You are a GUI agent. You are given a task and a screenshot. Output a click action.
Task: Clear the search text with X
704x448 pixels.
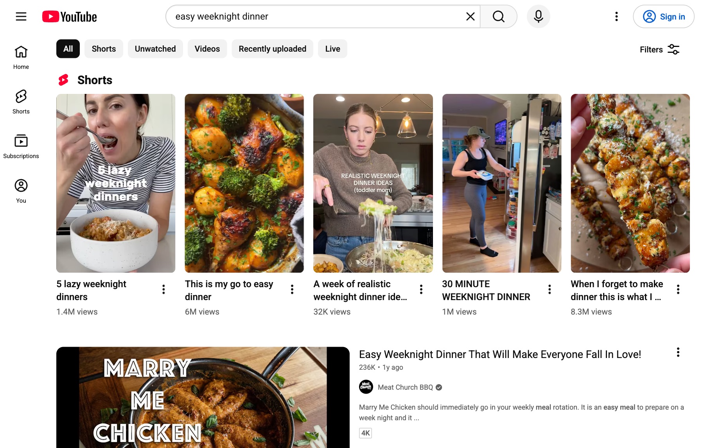[471, 16]
